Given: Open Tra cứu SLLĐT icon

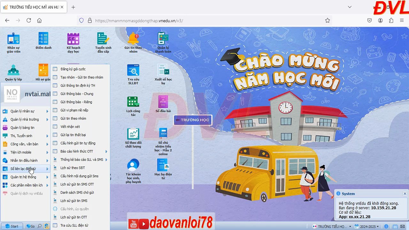Looking at the screenshot, I should point(133,74).
